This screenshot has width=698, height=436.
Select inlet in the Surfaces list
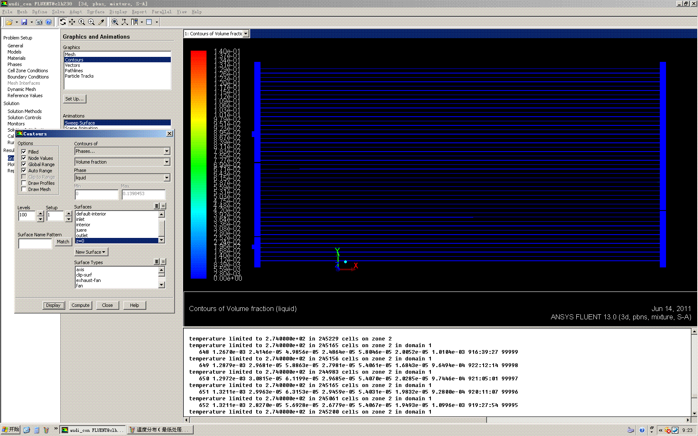[117, 219]
